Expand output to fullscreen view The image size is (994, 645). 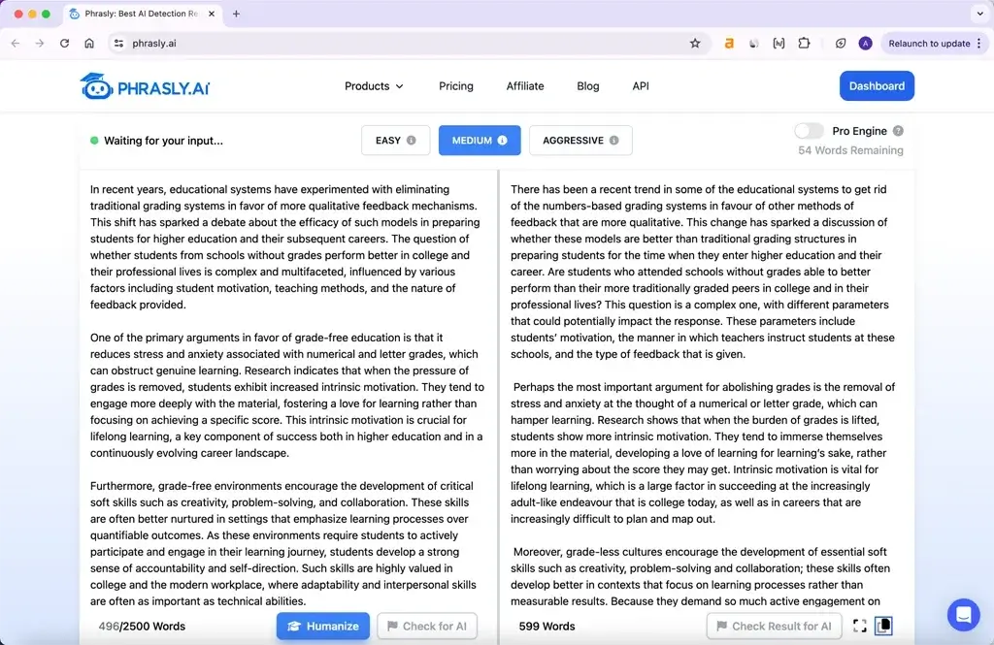860,626
